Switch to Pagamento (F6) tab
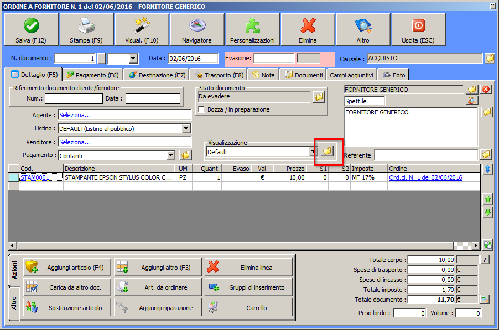 92,75
